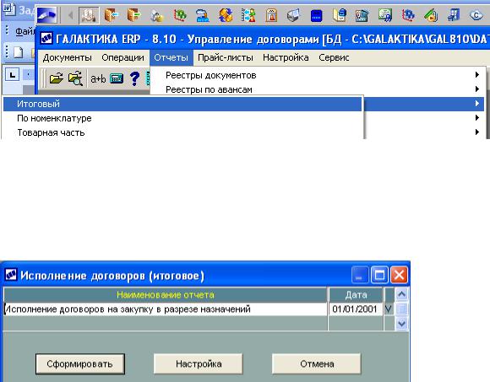Click the grey back arrow in module bar
This screenshot has height=382, width=490.
click(71, 15)
